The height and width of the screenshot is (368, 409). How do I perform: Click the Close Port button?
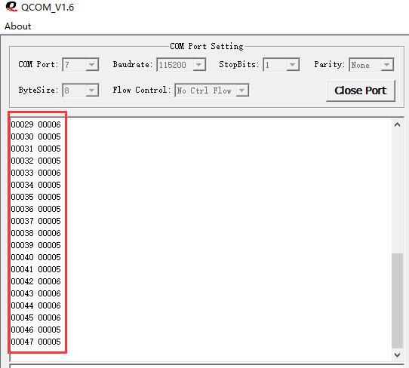pyautogui.click(x=361, y=90)
